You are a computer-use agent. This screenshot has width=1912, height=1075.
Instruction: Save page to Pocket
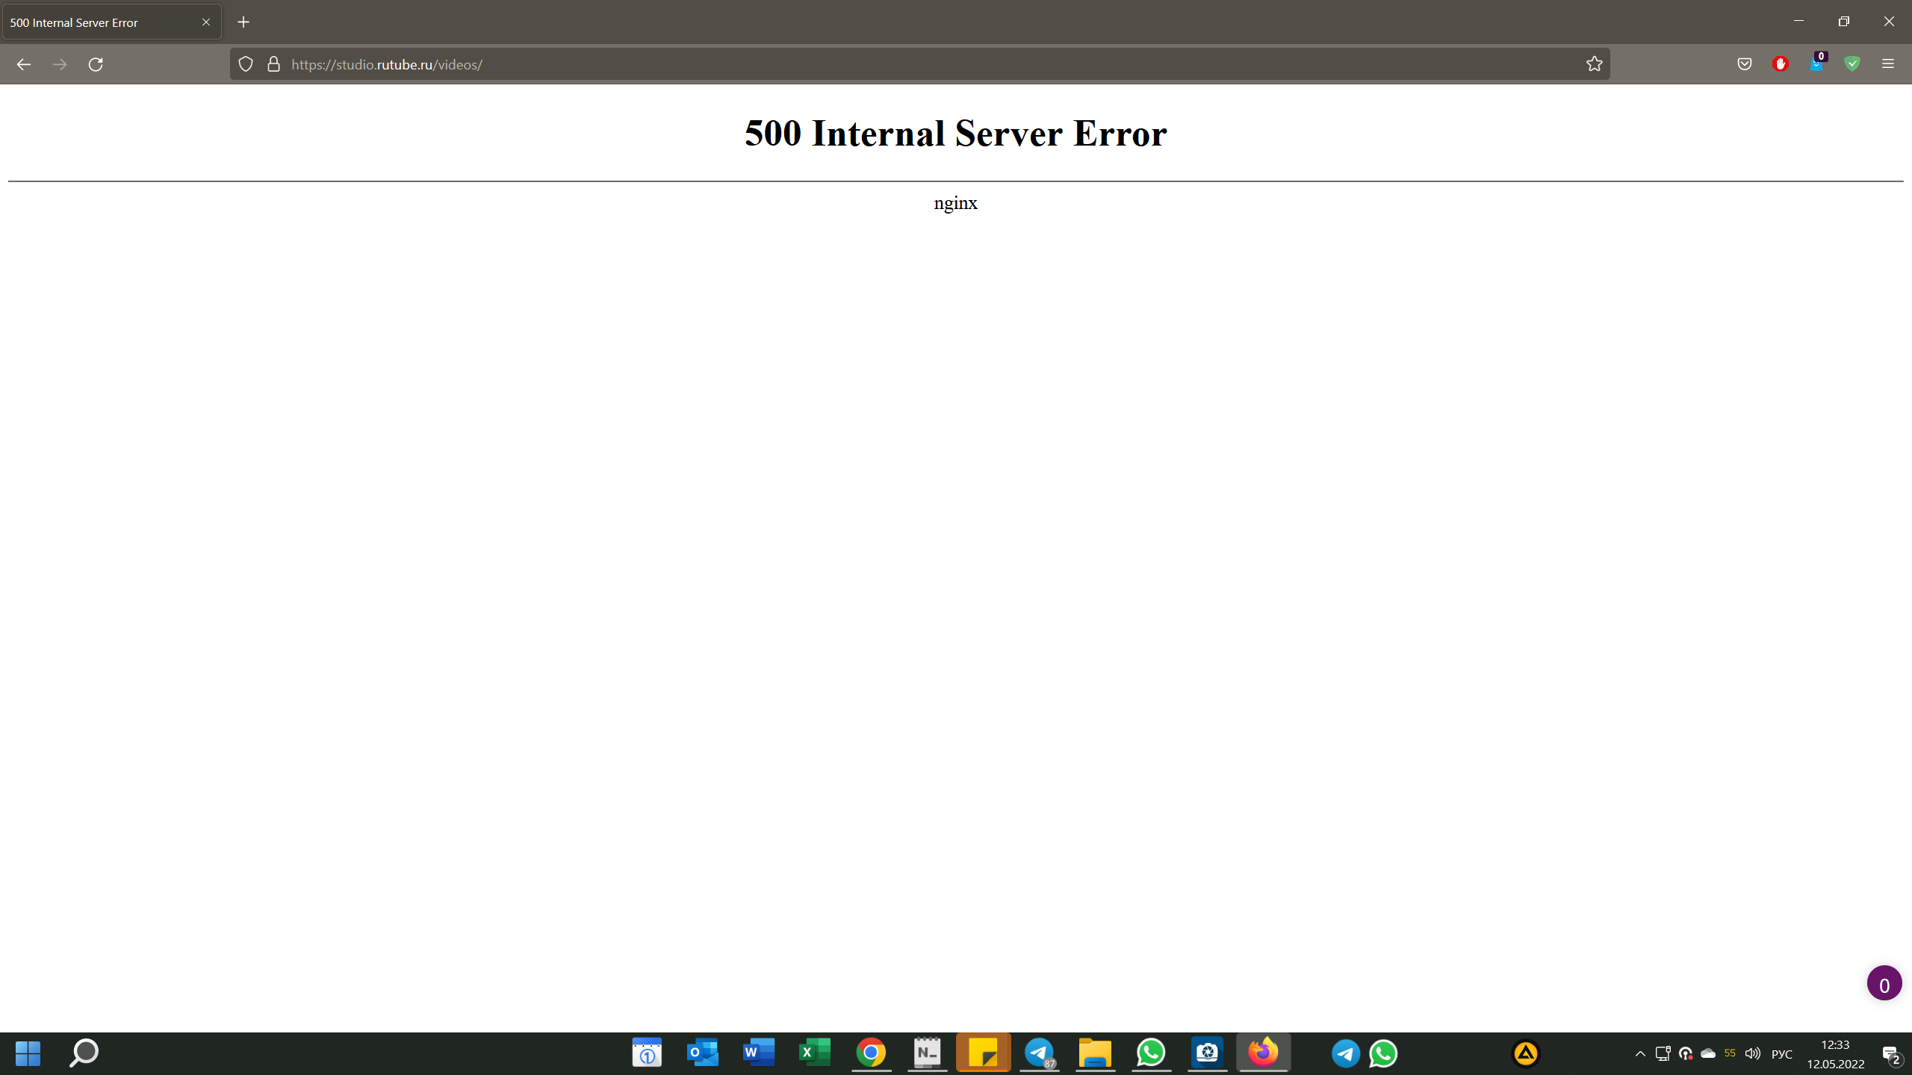[x=1745, y=64]
